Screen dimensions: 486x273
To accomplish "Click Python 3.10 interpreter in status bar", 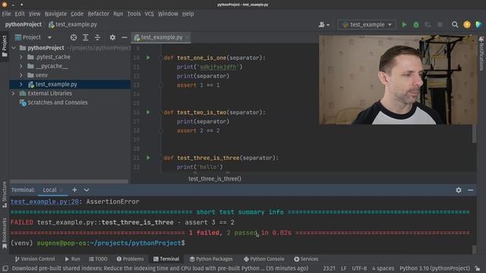I will point(434,268).
